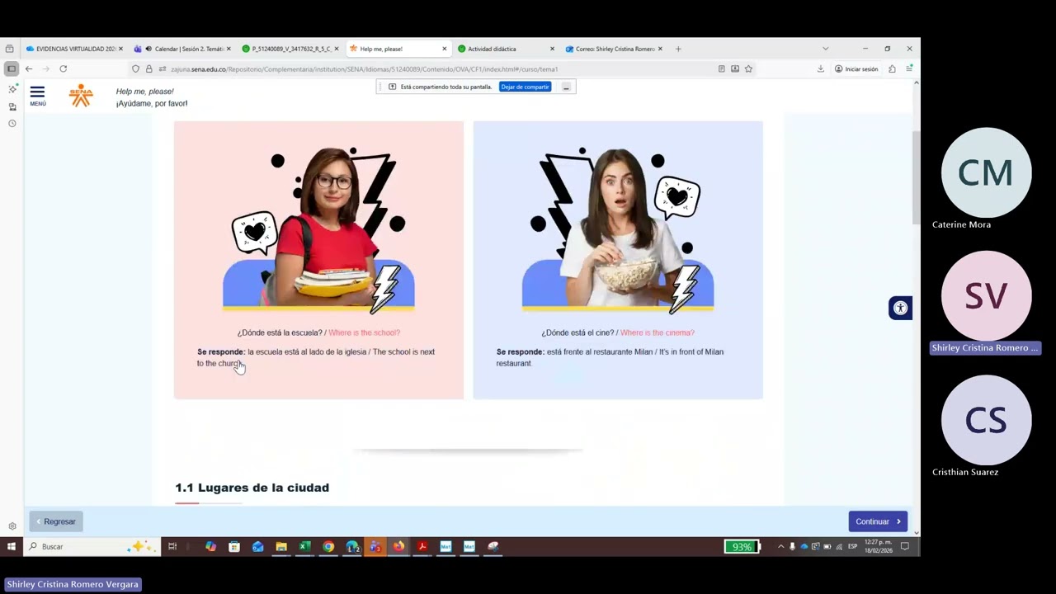Open reader view icon in address bar
The image size is (1056, 594).
pos(722,69)
